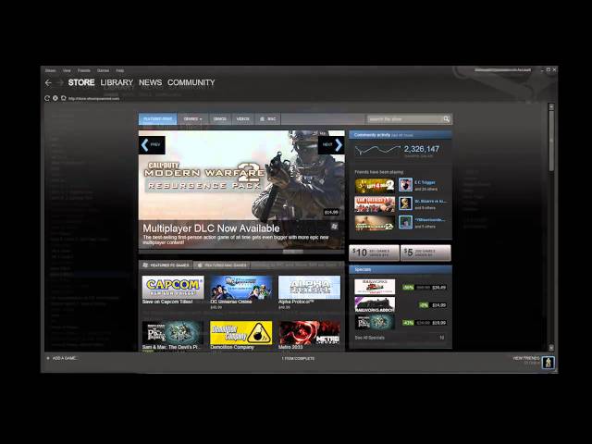
Task: Click the third friend avatar in activity list
Action: [x=405, y=222]
